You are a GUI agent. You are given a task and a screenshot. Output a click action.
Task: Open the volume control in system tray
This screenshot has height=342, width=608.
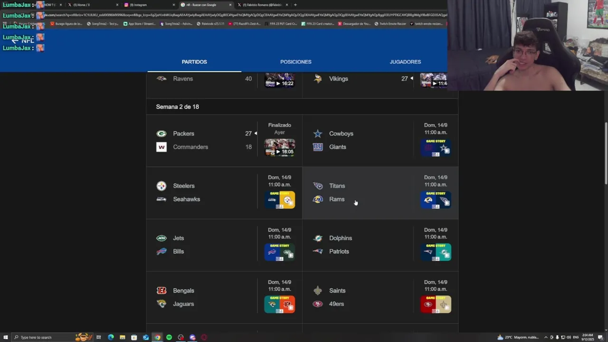pos(568,337)
